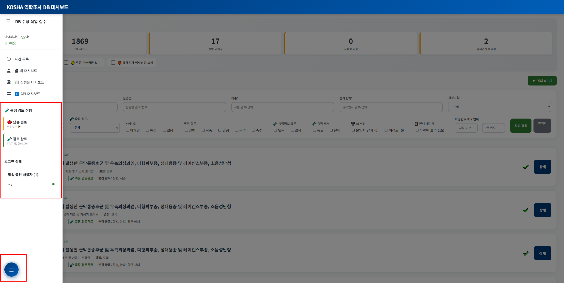Open the floating round menu button

pos(12,270)
